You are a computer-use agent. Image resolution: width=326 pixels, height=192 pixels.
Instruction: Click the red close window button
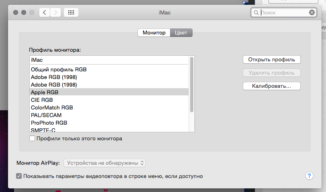[x=16, y=12]
